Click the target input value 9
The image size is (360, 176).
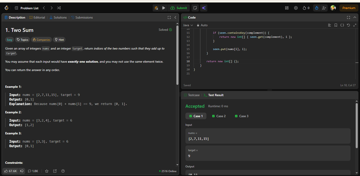click(x=189, y=156)
